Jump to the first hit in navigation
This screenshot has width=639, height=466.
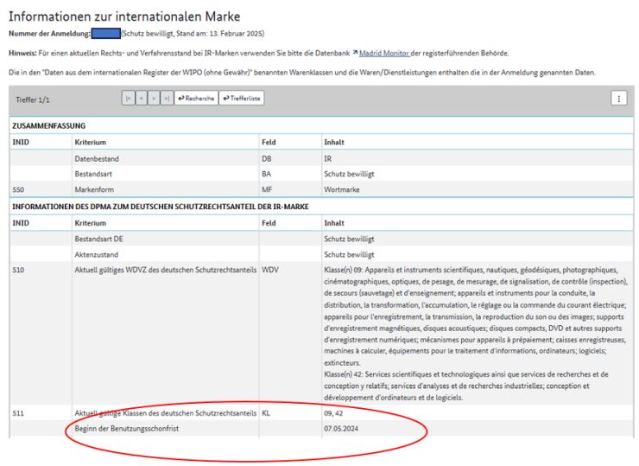pyautogui.click(x=129, y=99)
